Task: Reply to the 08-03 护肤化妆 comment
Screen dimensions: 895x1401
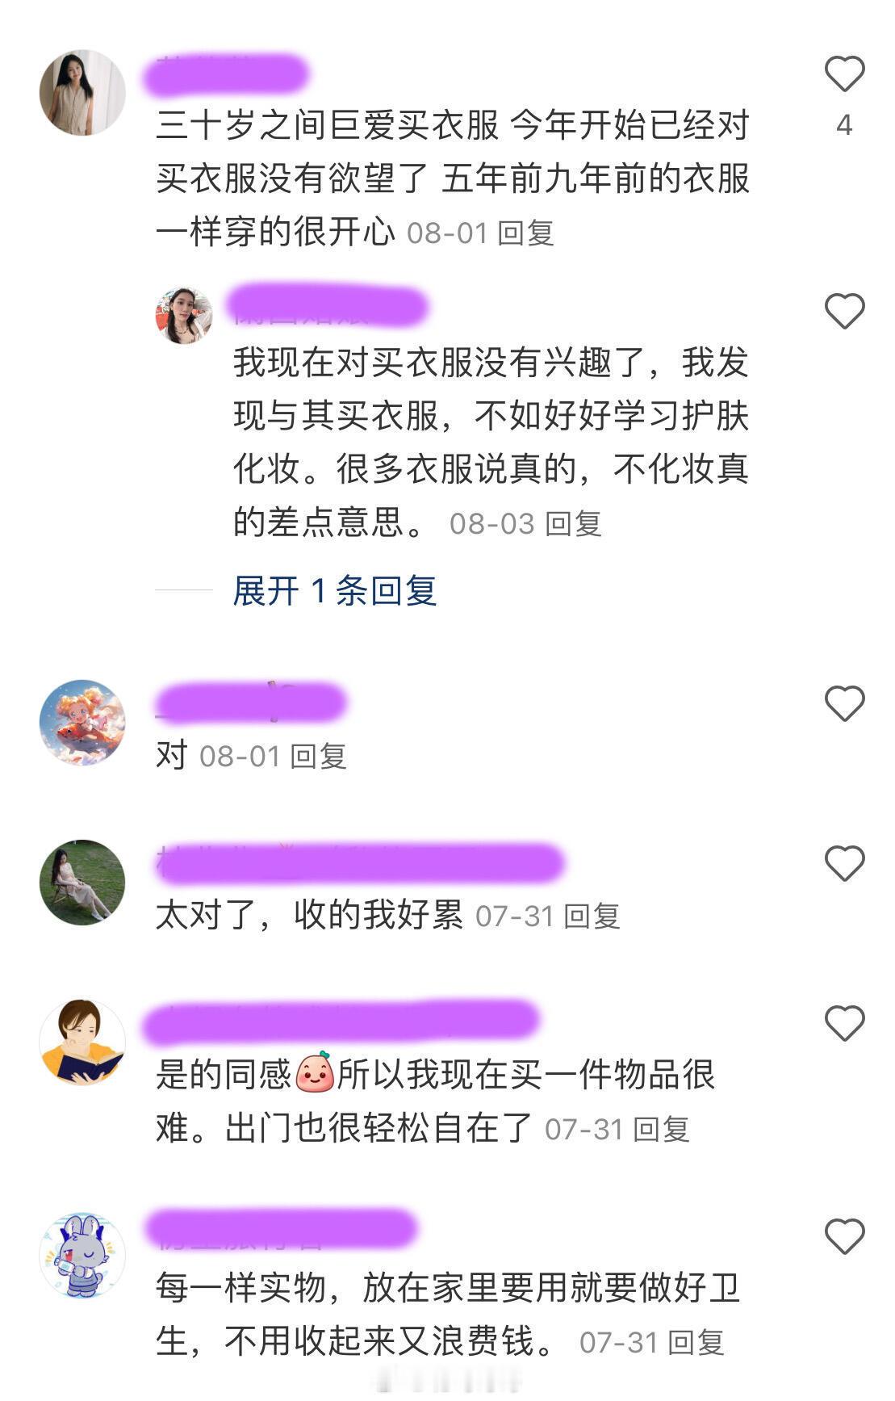Action: coord(573,524)
